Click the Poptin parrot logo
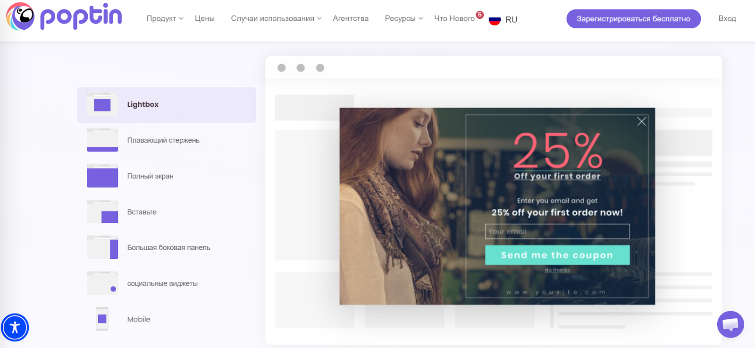The image size is (755, 348). coord(20,17)
